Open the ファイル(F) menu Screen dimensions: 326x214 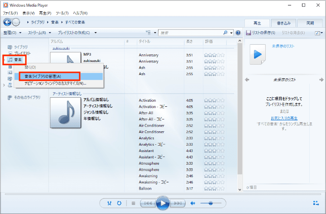[10, 13]
